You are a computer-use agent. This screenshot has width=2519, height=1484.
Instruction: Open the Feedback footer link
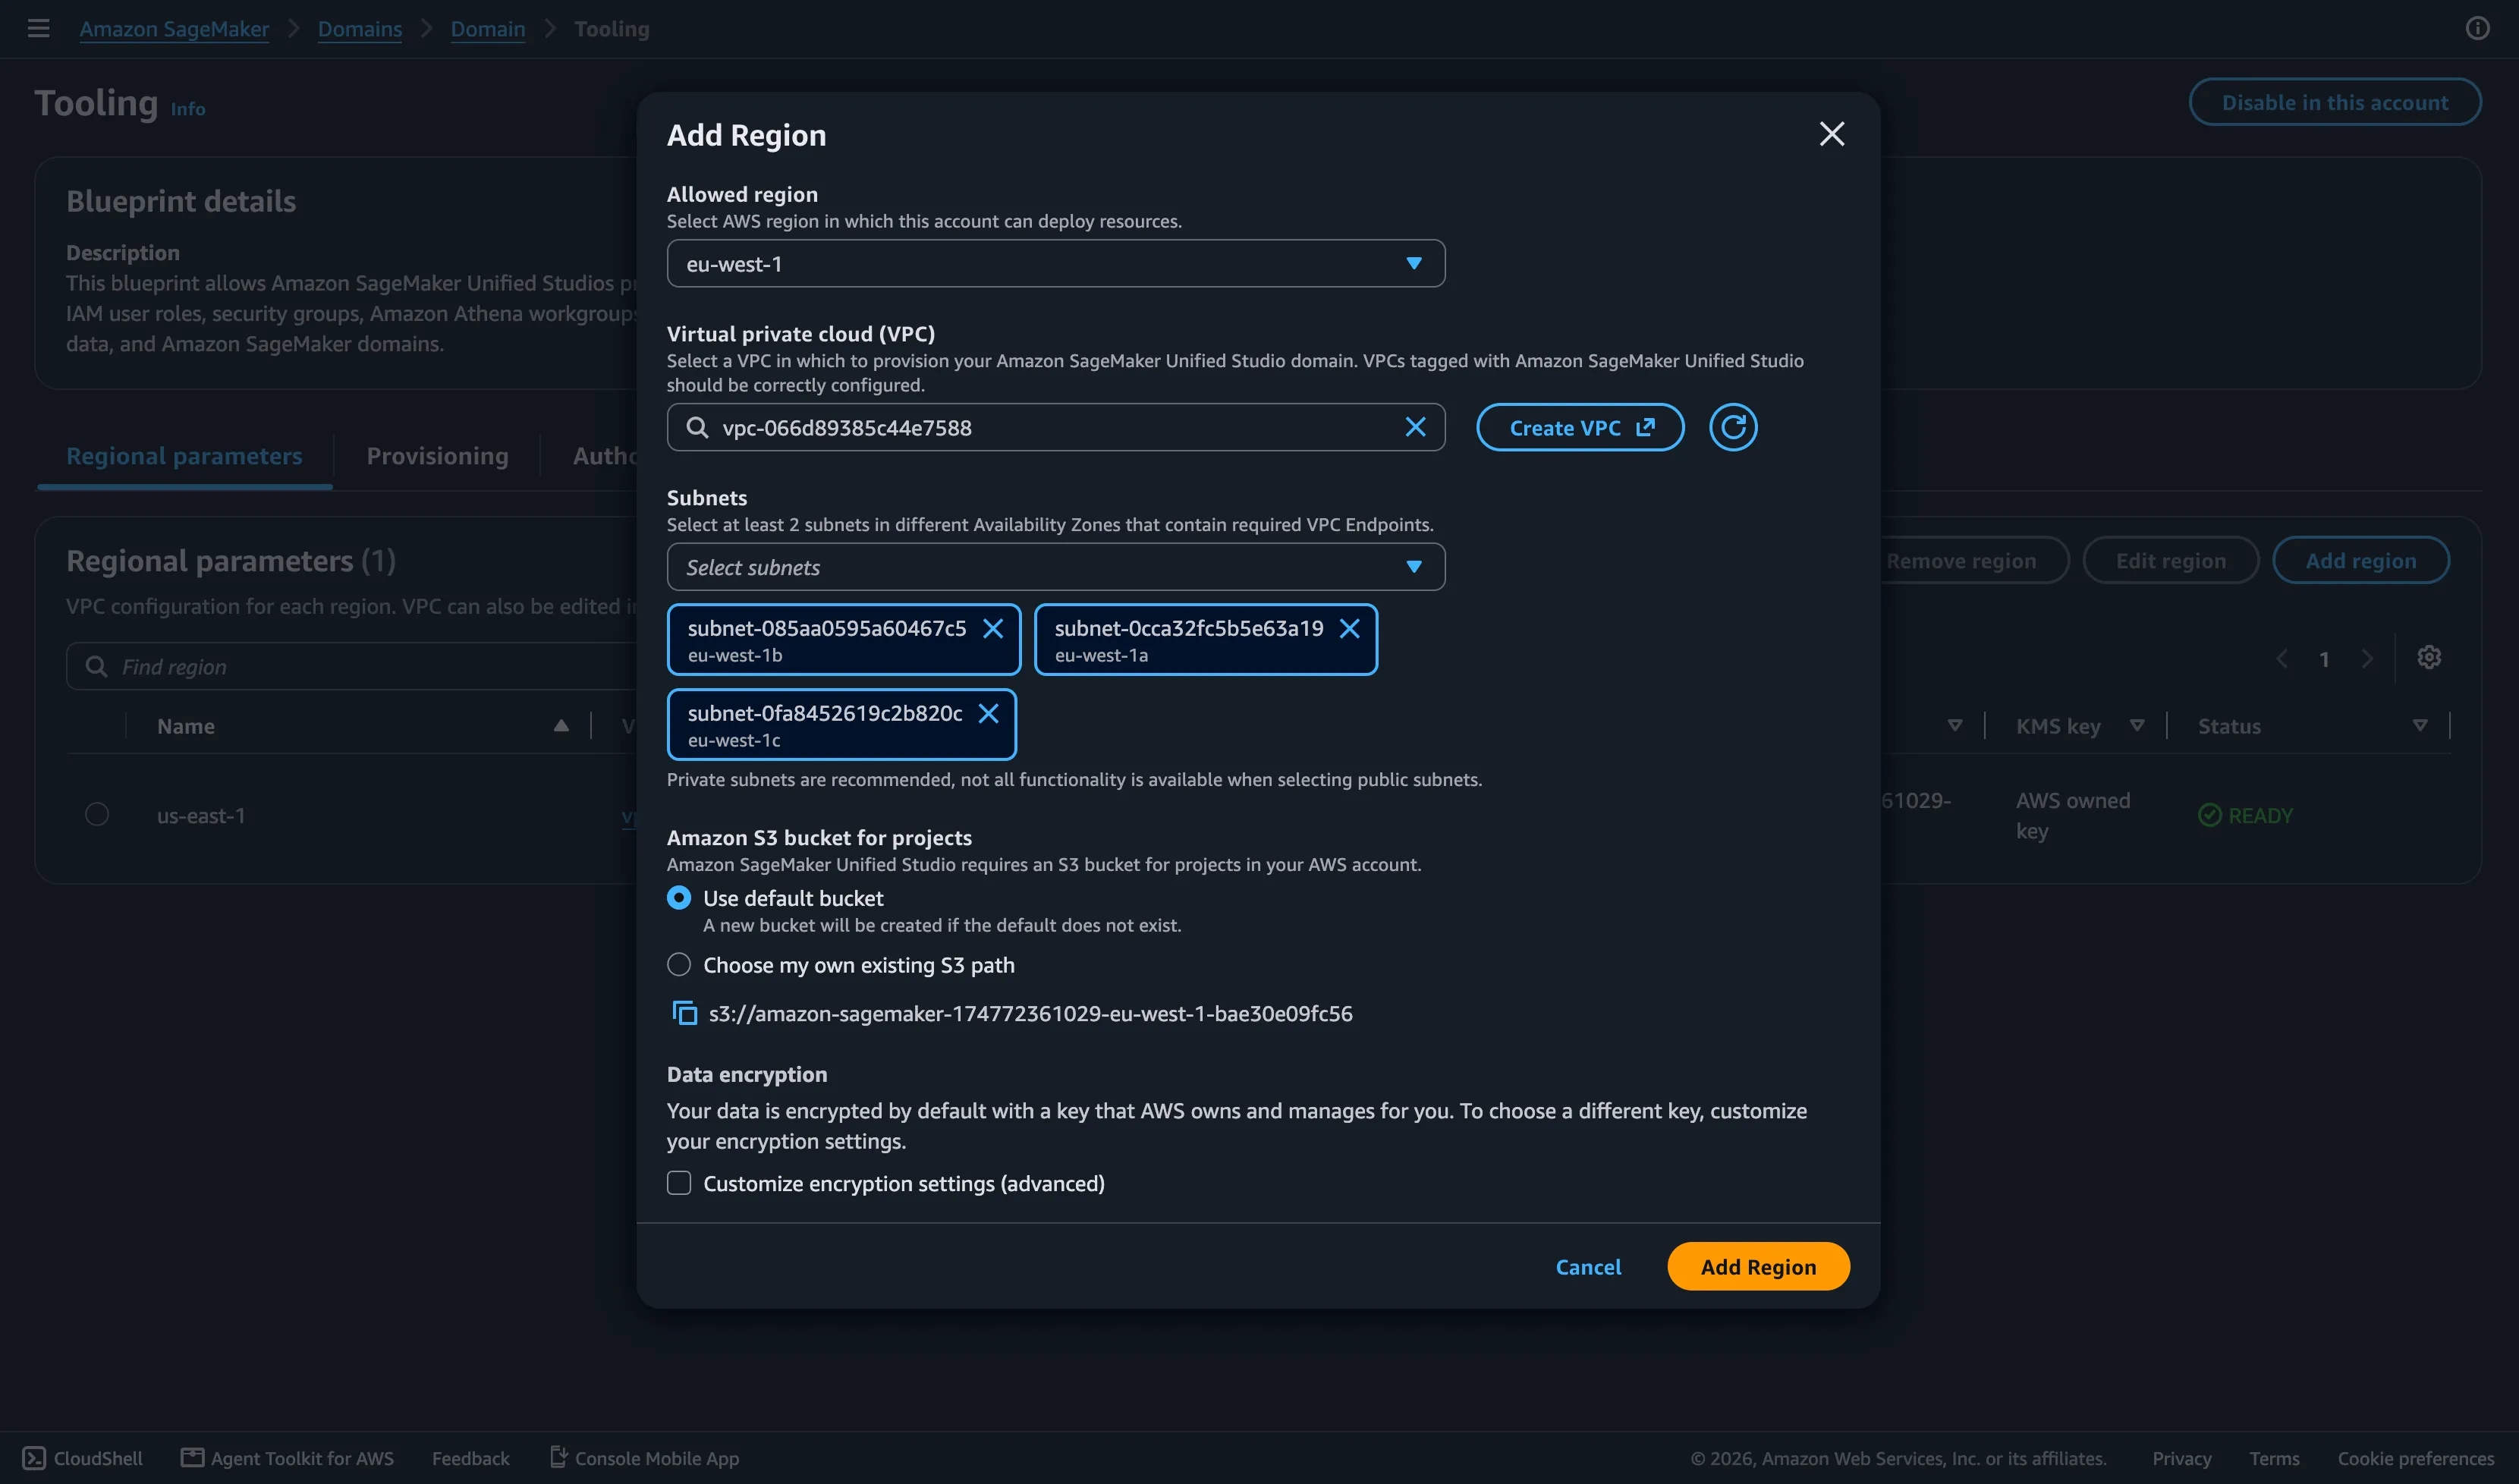pyautogui.click(x=470, y=1458)
